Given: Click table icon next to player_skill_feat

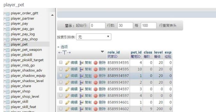Looking at the screenshot, I should pyautogui.click(x=7, y=107).
